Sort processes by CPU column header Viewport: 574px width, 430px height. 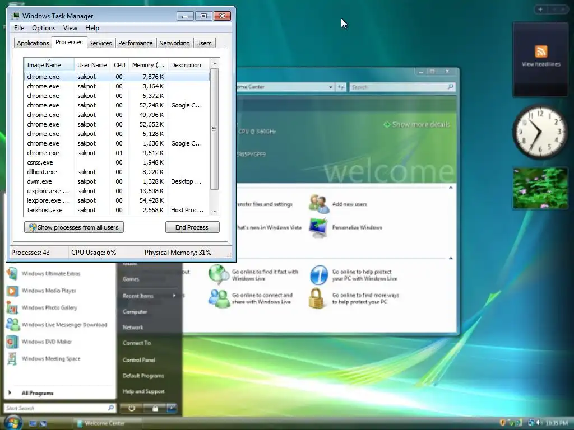click(119, 65)
